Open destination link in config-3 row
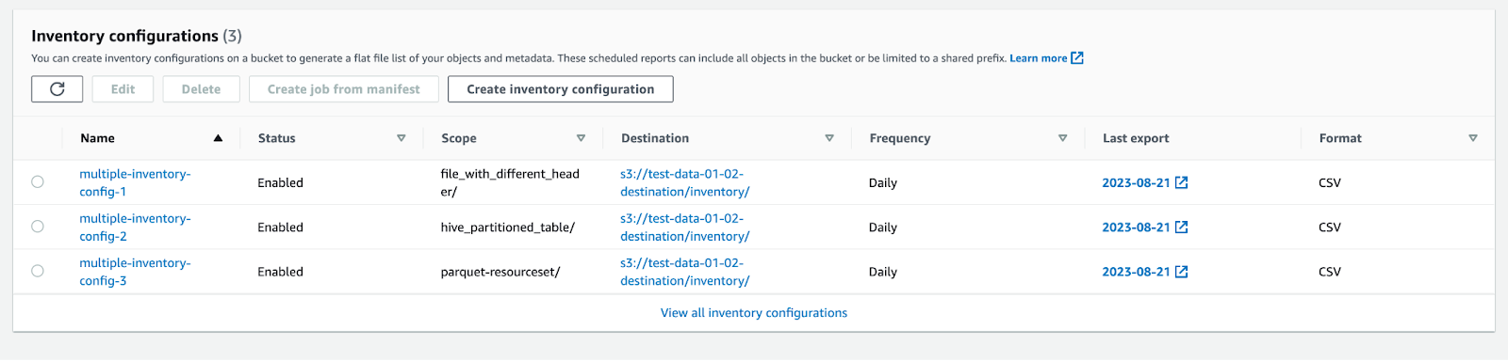 [x=685, y=272]
